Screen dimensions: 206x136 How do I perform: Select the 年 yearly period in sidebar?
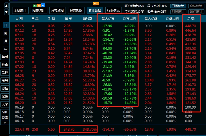(6, 49)
